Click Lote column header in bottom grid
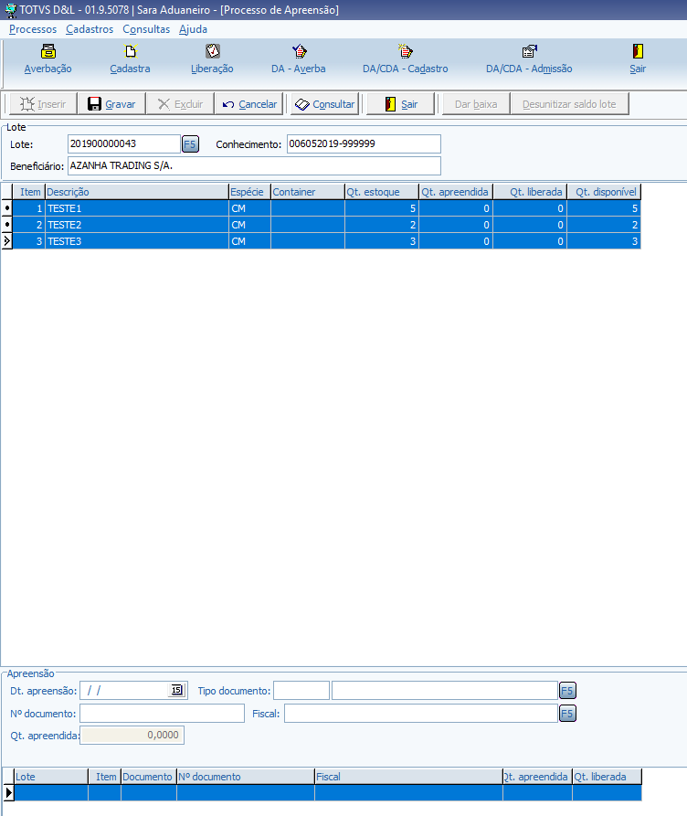This screenshot has width=687, height=816. click(x=51, y=777)
